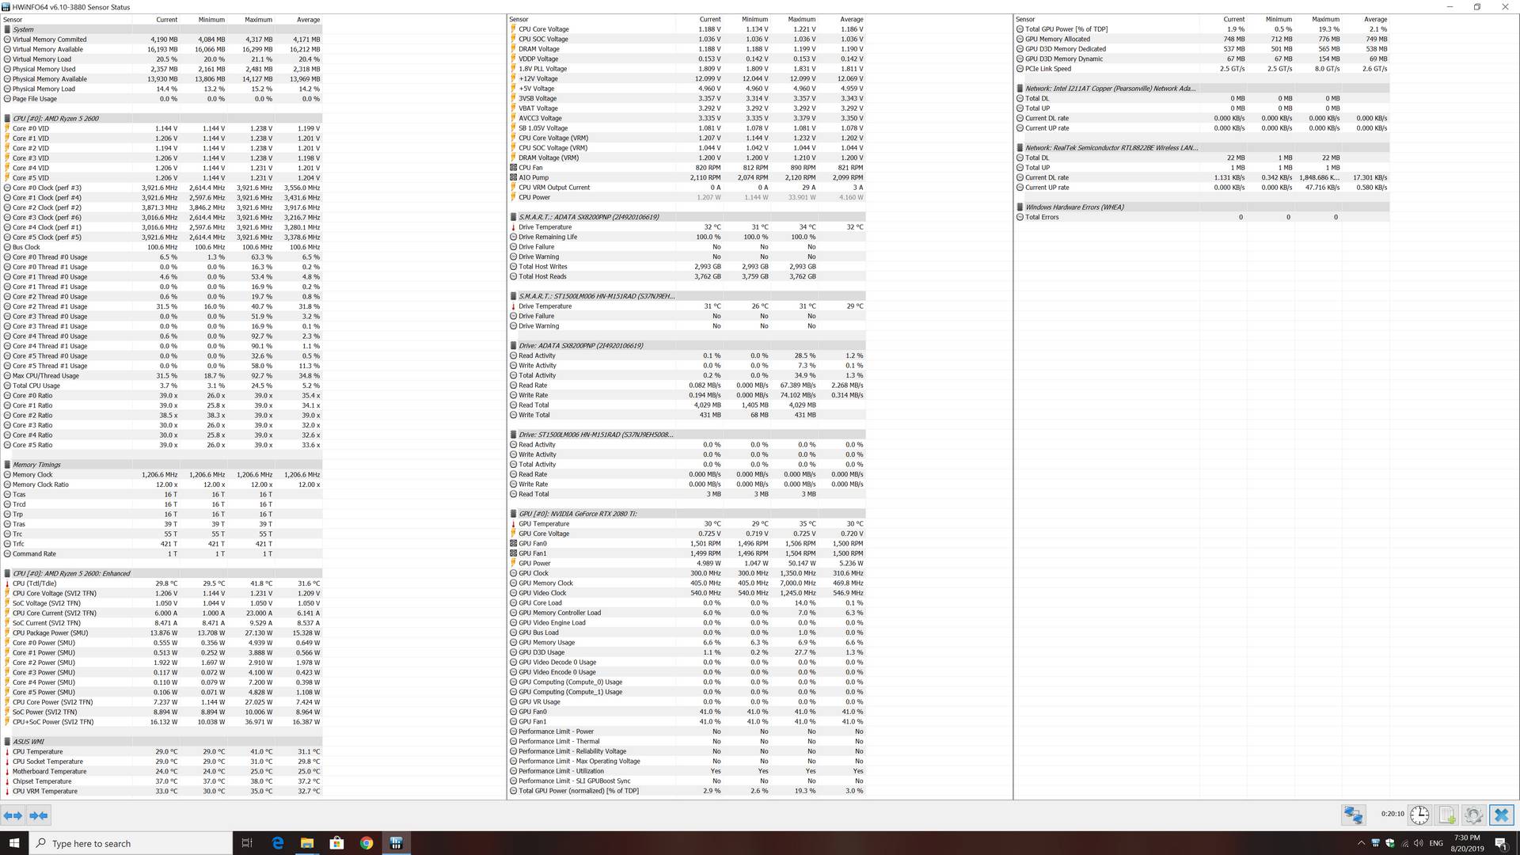The image size is (1520, 855).
Task: Select CPU+SoC Power (SVI2 TFN) row
Action: [162, 722]
